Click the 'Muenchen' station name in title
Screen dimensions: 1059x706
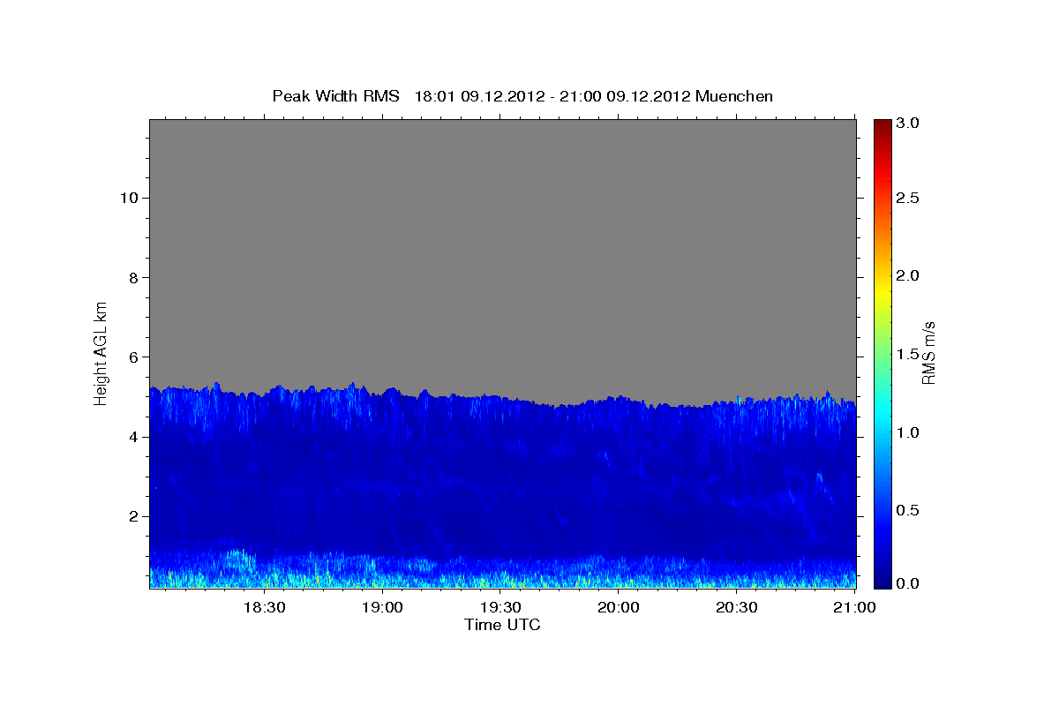coord(734,95)
